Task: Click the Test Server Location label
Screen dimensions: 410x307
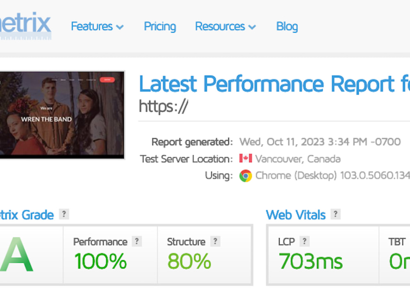Action: (187, 159)
